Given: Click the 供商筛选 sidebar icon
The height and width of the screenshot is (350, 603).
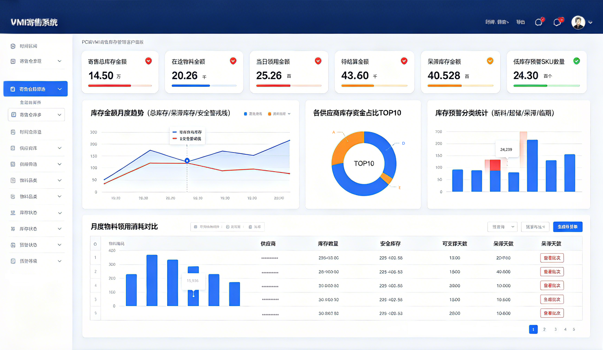Looking at the screenshot, I should click(x=13, y=164).
